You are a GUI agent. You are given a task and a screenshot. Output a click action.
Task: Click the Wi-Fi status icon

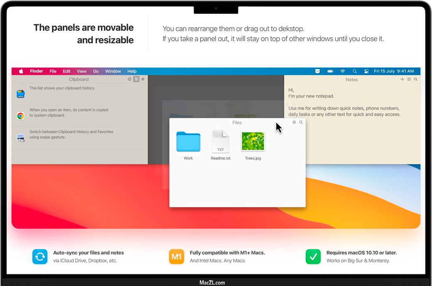[x=342, y=71]
